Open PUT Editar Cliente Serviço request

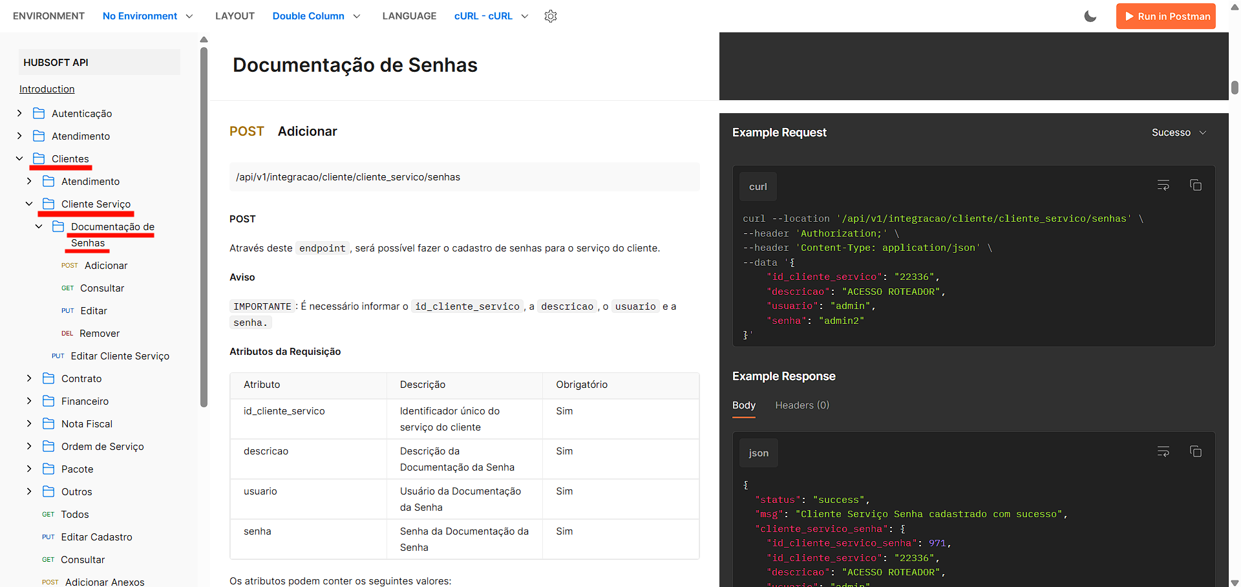111,356
